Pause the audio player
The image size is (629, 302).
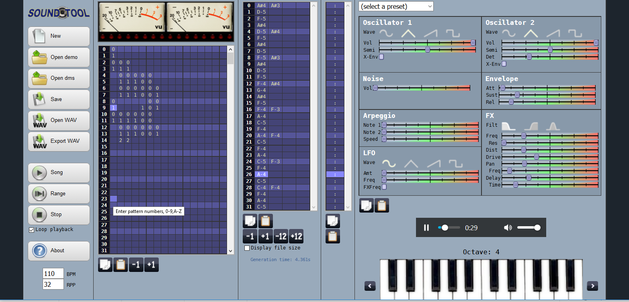click(426, 228)
